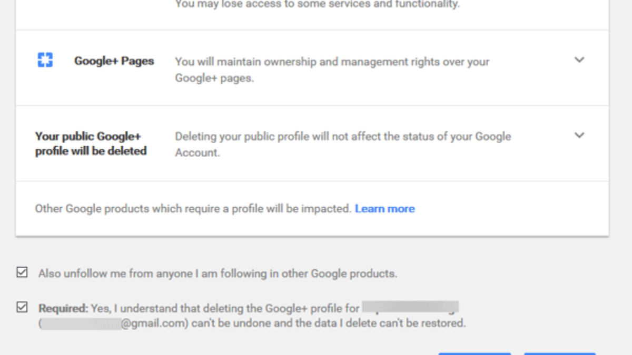Uncheck the Required confirmation checkbox
632x355 pixels.
point(22,307)
